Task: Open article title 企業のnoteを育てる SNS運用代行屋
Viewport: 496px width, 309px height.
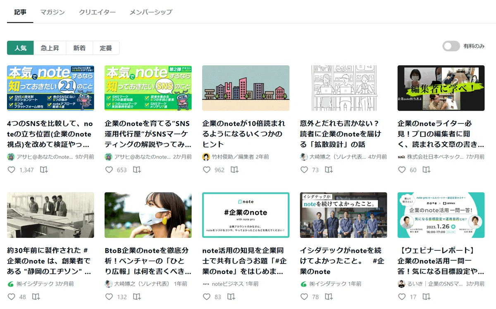Action: coord(148,134)
